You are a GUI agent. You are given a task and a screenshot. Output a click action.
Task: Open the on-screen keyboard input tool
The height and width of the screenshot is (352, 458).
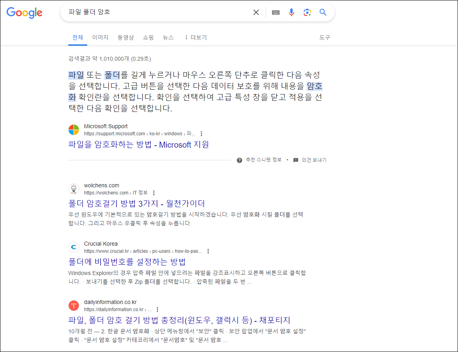coord(276,12)
